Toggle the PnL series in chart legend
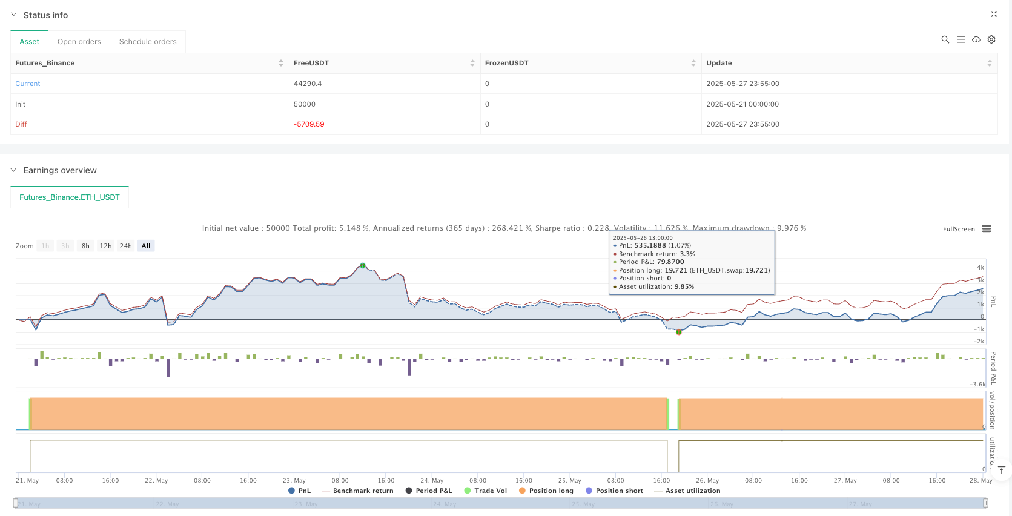 point(299,491)
